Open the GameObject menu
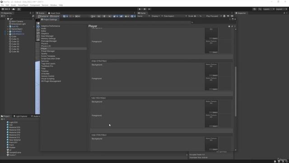The image size is (289, 163). tap(23, 5)
